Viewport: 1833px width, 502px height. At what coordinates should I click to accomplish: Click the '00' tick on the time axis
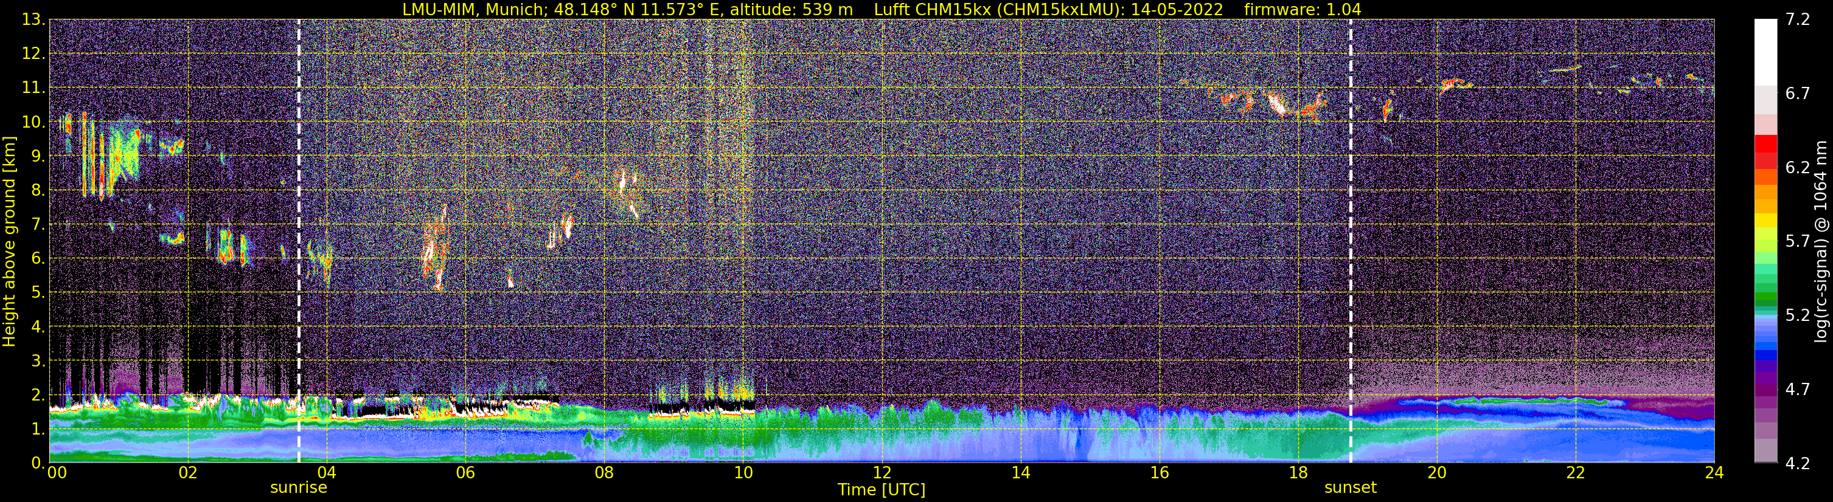click(57, 473)
